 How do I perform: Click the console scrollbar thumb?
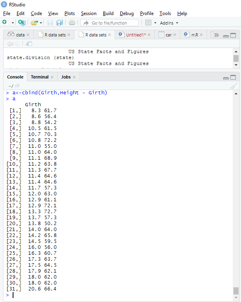pos(236,291)
